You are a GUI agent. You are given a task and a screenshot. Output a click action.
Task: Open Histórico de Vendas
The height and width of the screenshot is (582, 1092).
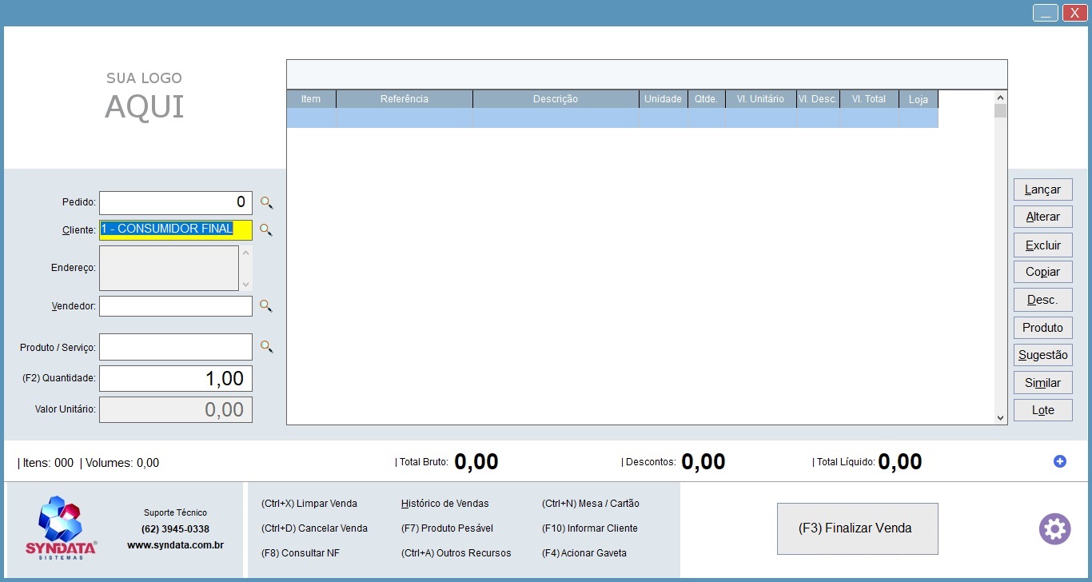(x=444, y=504)
